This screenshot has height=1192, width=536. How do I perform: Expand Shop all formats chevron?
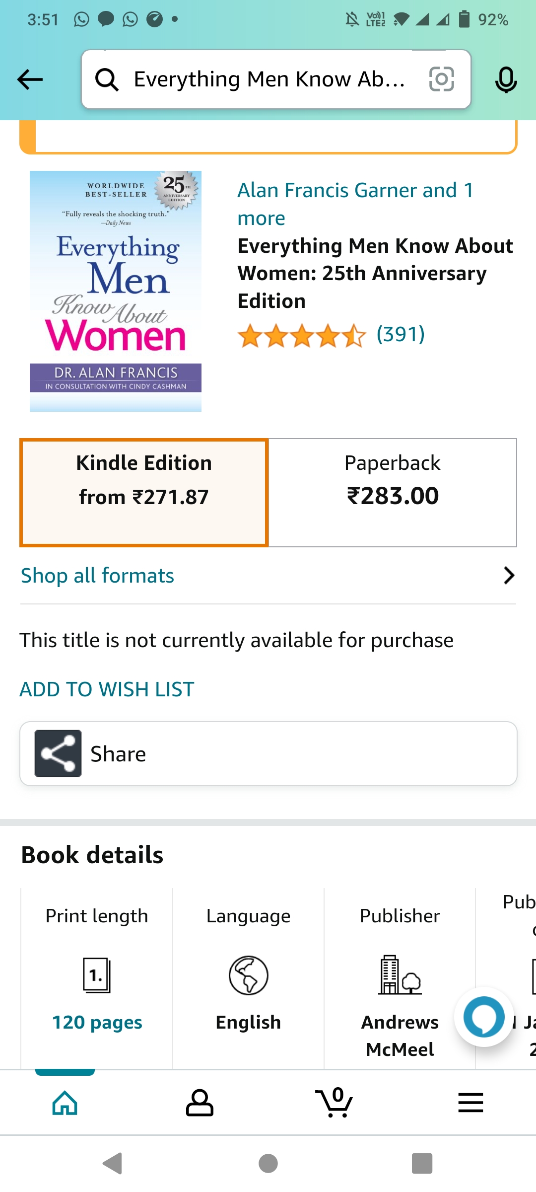point(509,576)
